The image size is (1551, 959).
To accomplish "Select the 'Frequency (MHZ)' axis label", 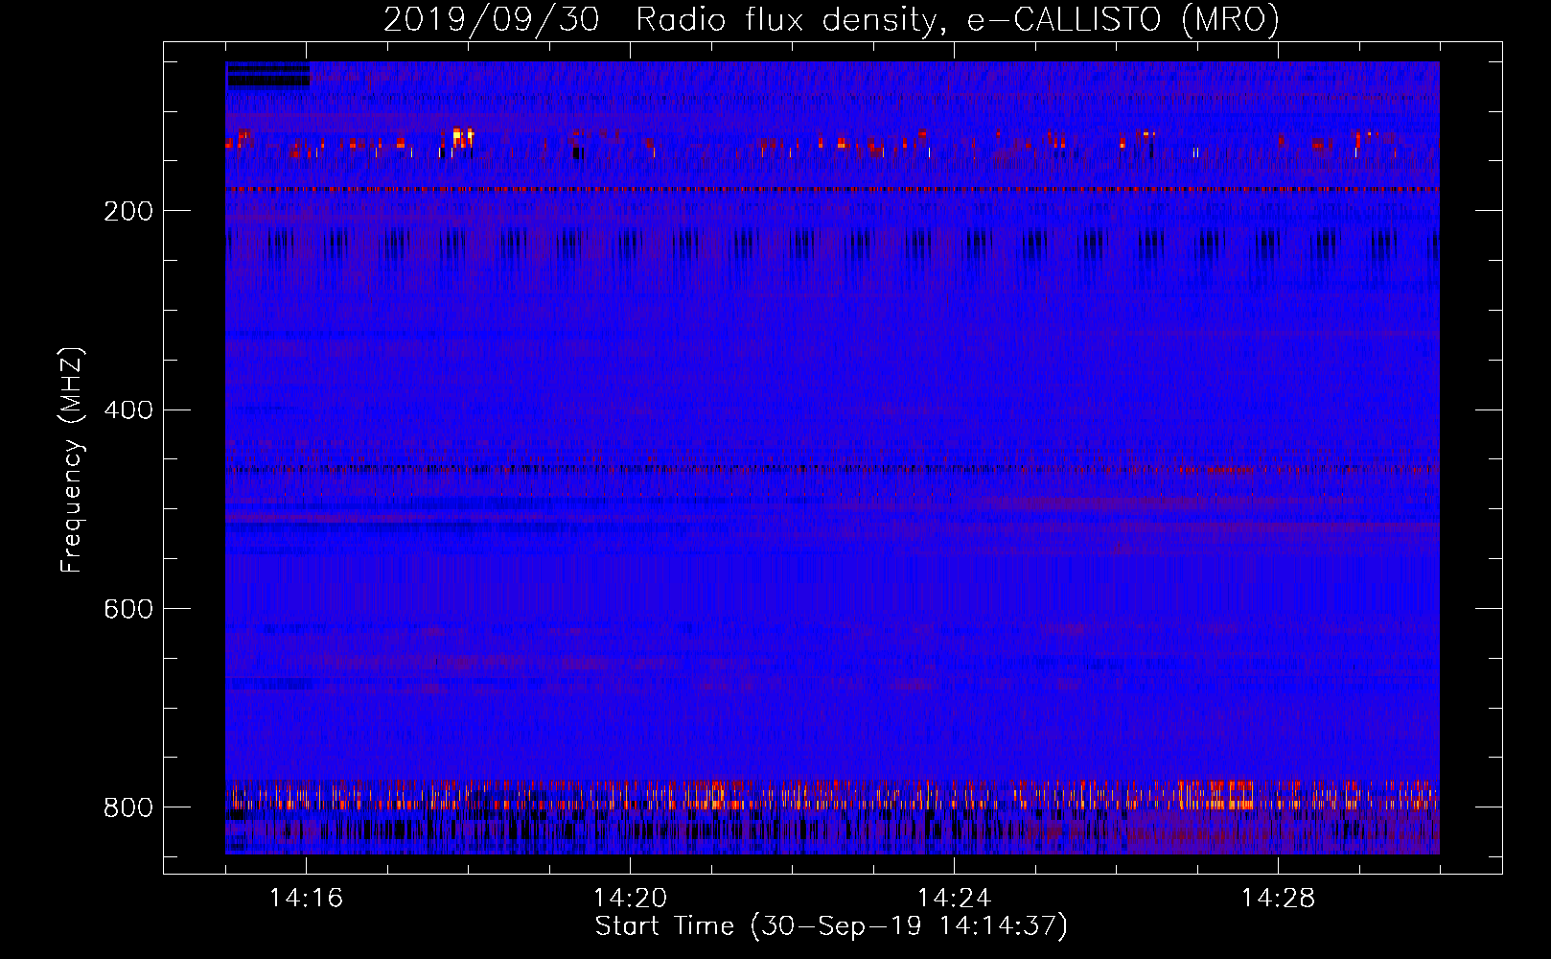I will coord(72,459).
